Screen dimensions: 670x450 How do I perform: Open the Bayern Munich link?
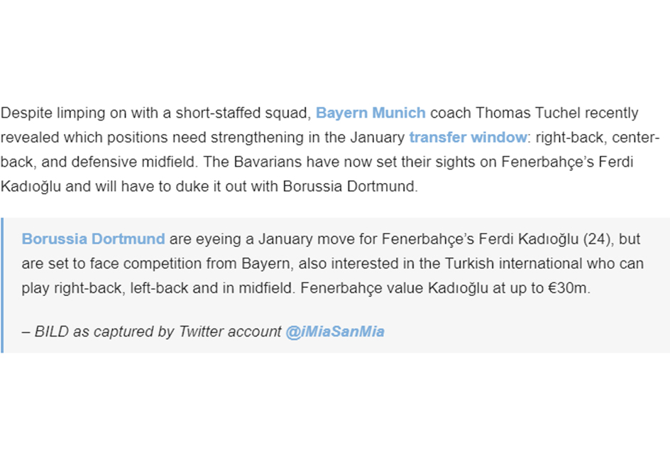click(x=370, y=113)
